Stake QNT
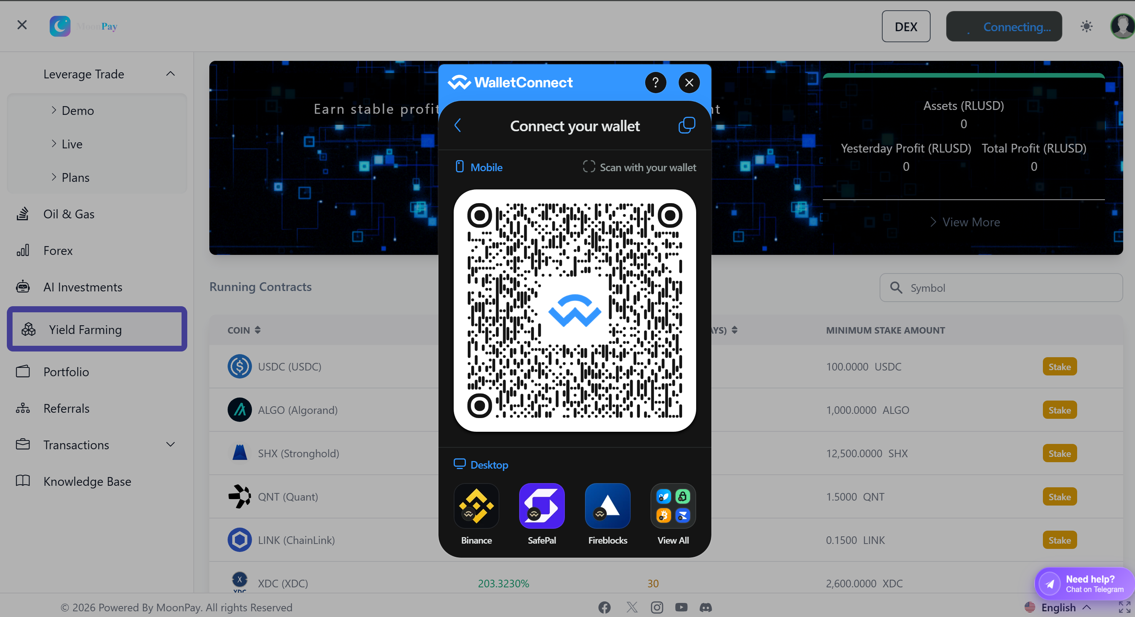1135x617 pixels. coord(1059,496)
